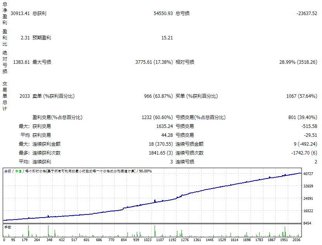Click the 盈利比 value 2.31

coord(25,38)
